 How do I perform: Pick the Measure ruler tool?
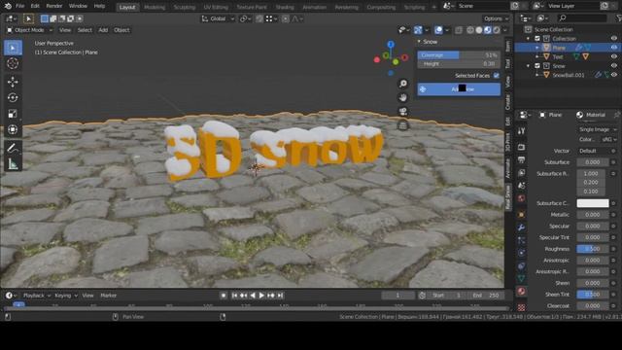pyautogui.click(x=13, y=164)
